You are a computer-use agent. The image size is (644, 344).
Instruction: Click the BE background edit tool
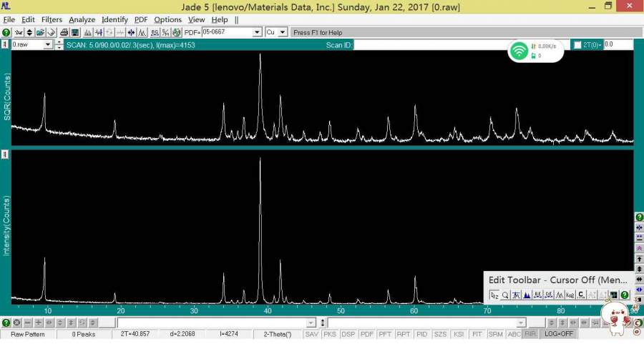pyautogui.click(x=537, y=295)
